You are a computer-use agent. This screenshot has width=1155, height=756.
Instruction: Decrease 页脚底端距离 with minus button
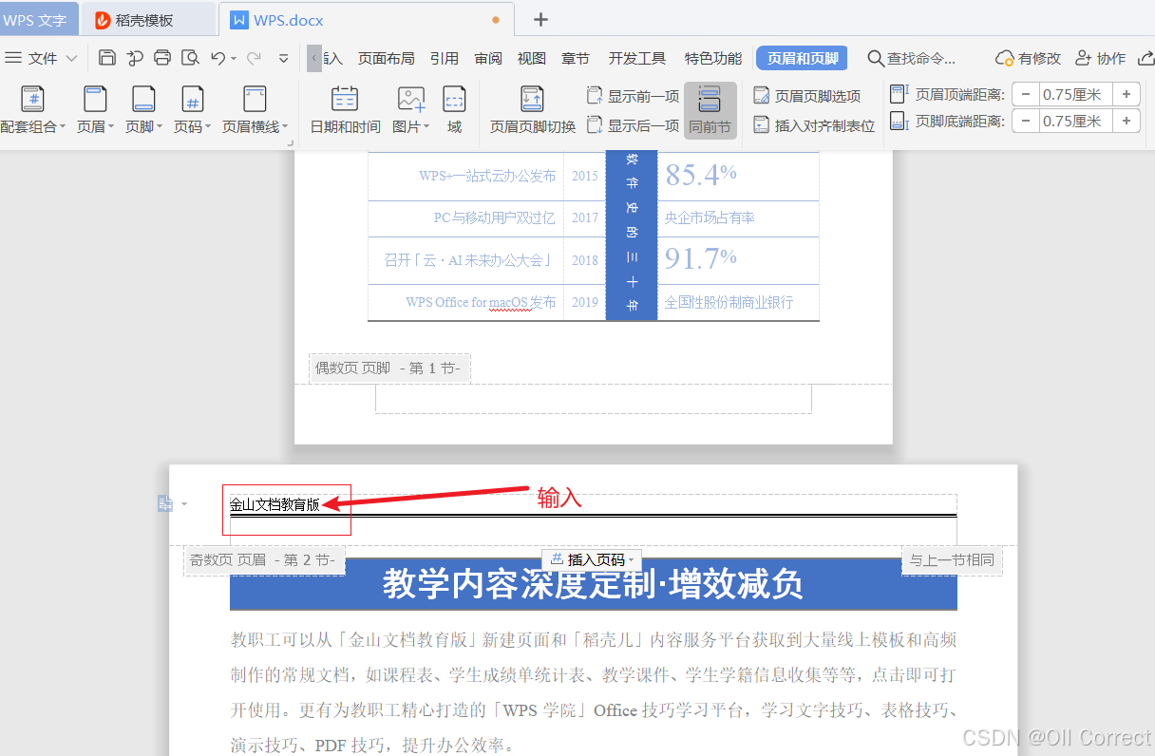coord(1026,121)
